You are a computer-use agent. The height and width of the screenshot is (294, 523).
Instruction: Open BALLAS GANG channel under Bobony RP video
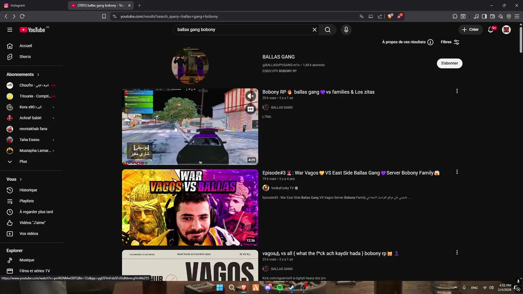click(282, 107)
